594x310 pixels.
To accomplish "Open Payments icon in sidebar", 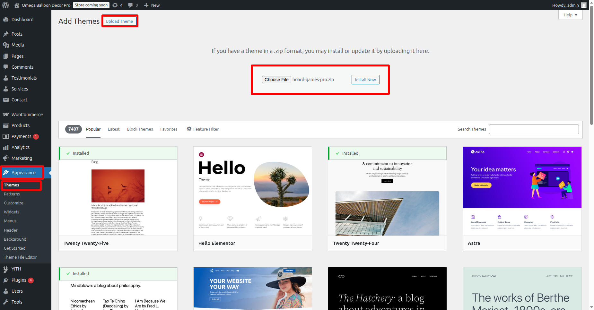I will [6, 136].
